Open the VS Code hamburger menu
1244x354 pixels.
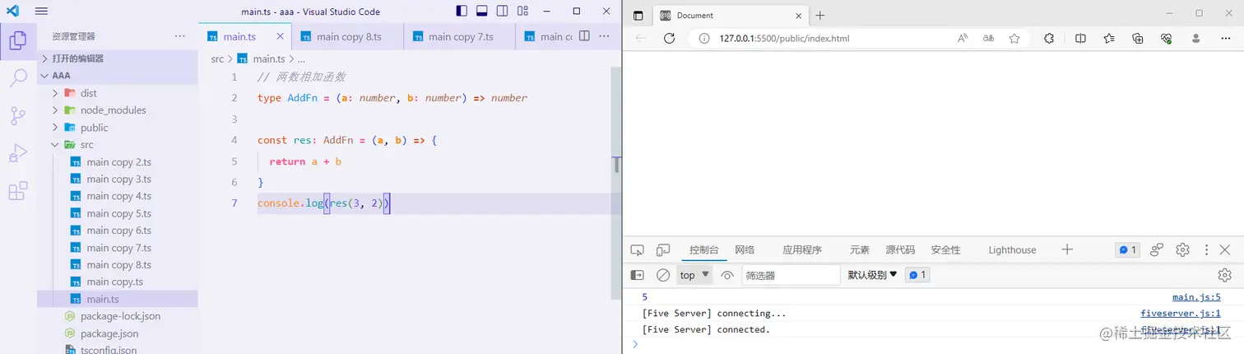point(41,12)
